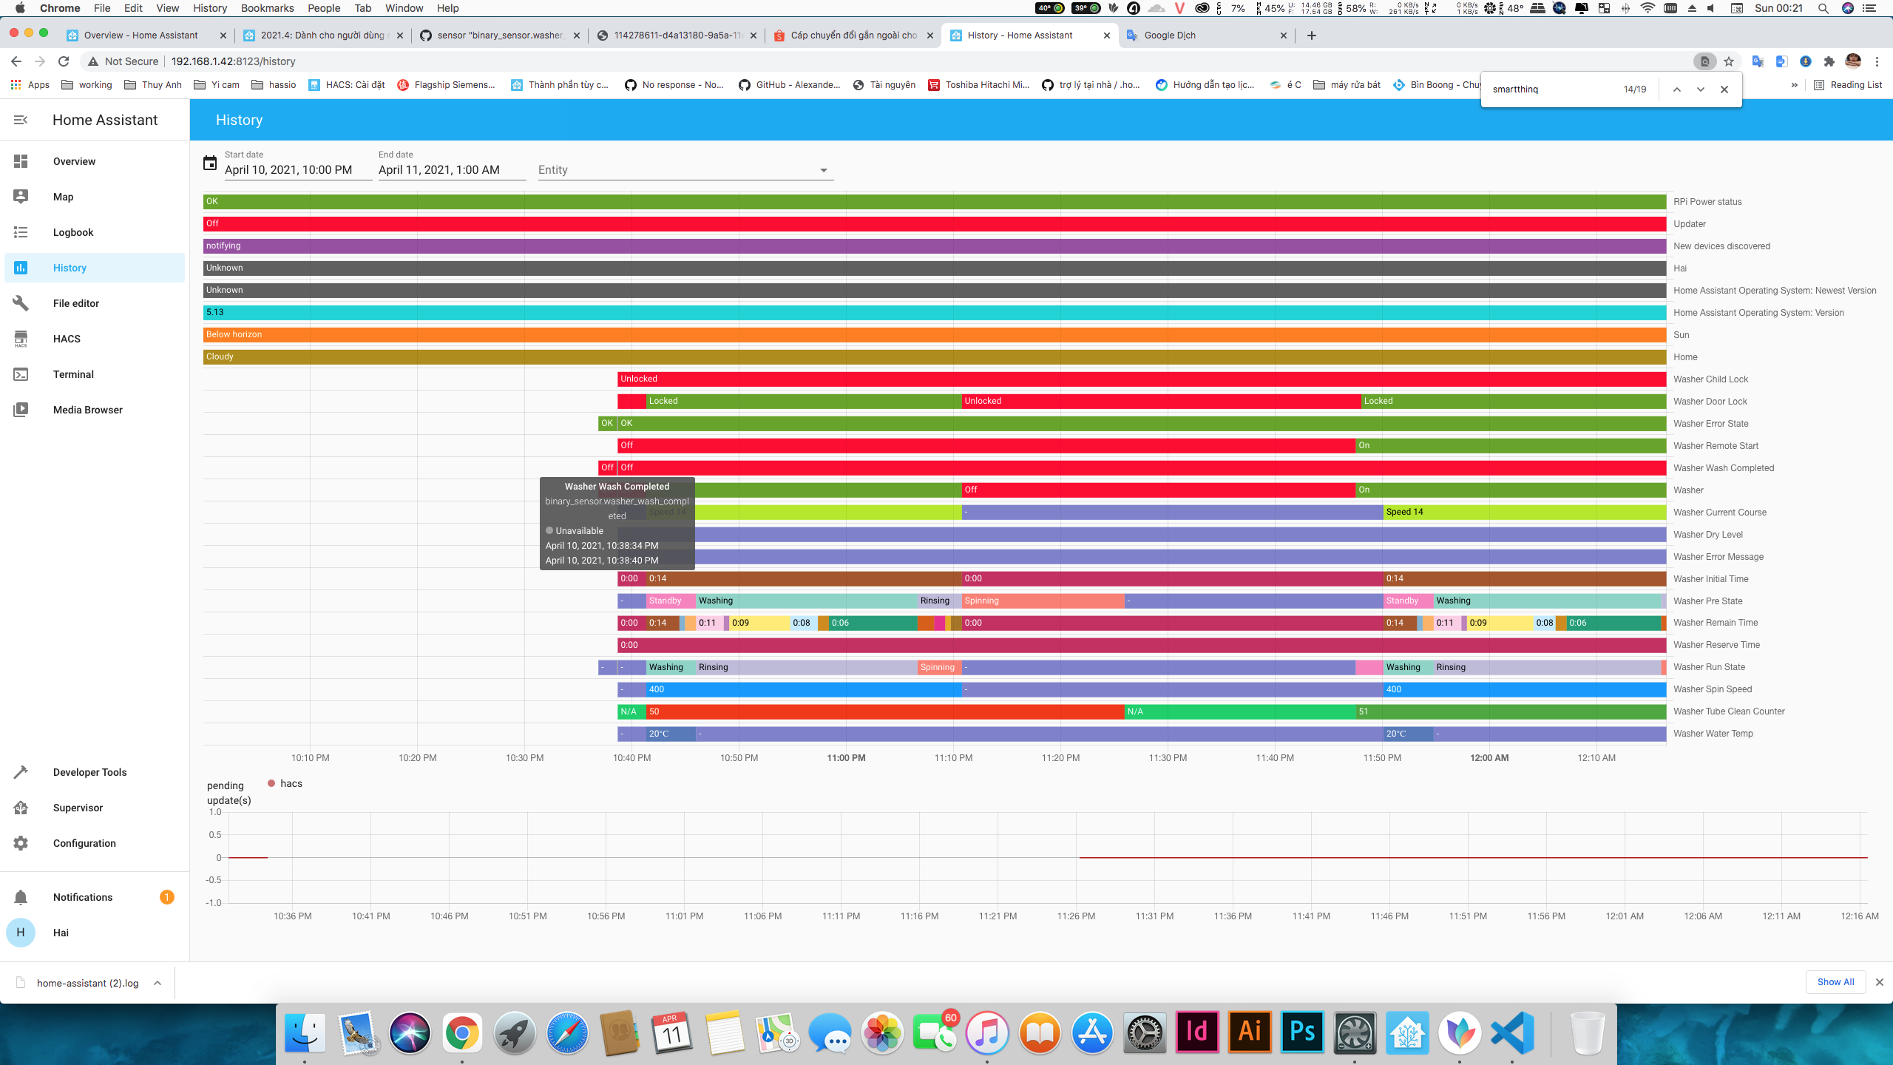1893x1065 pixels.
Task: Expand the Entity dropdown
Action: (x=823, y=170)
